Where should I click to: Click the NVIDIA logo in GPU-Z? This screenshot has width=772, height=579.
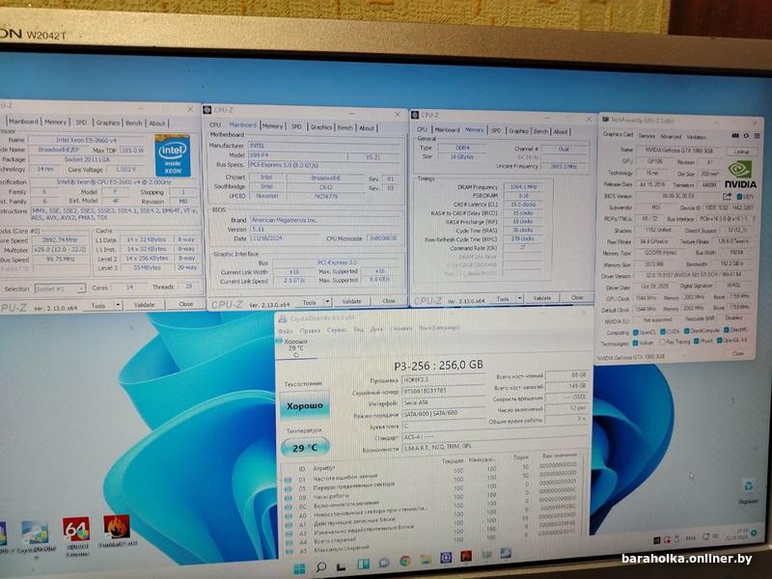[740, 175]
